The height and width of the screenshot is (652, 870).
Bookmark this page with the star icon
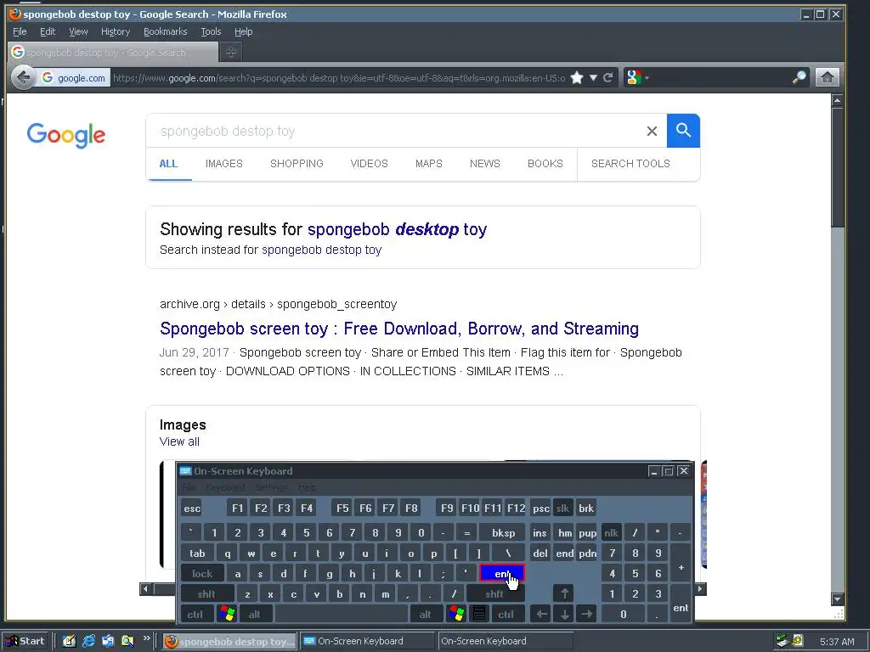click(x=577, y=77)
